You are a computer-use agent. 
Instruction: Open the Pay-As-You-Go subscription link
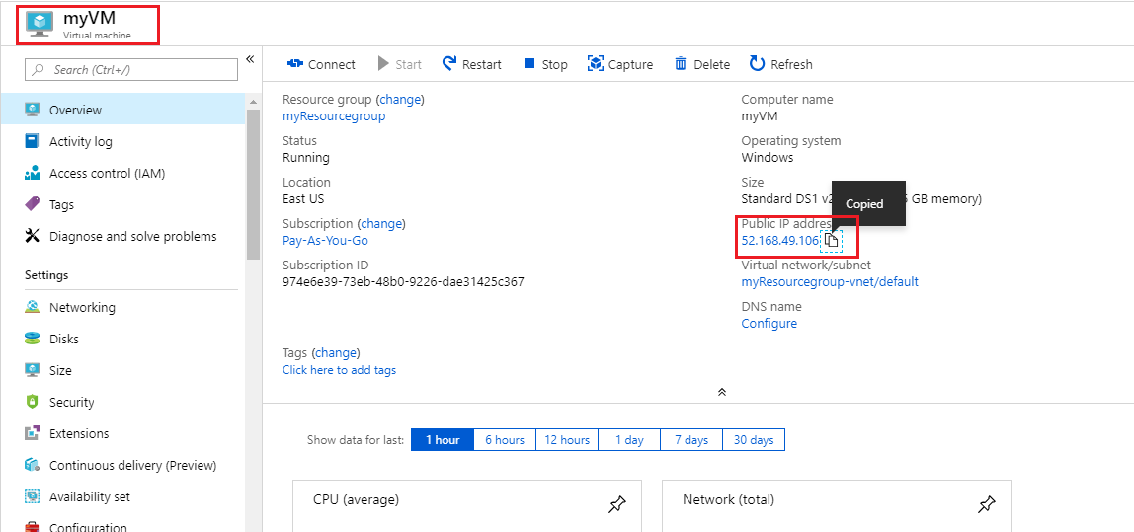pos(325,240)
